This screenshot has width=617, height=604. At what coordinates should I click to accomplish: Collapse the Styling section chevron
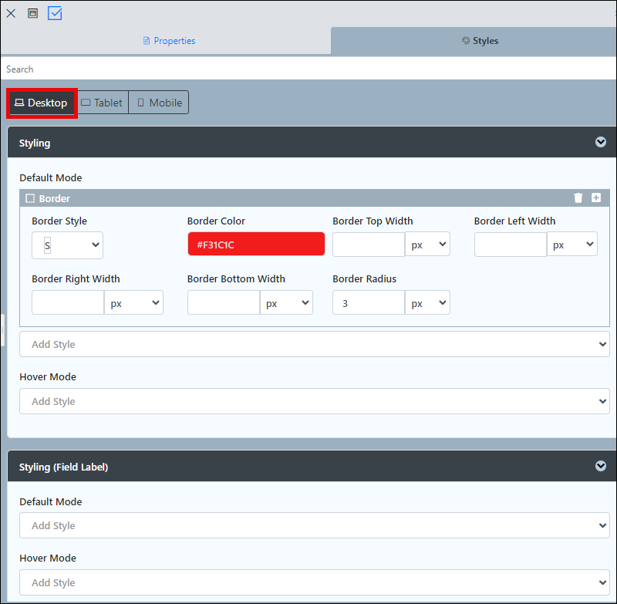(601, 142)
